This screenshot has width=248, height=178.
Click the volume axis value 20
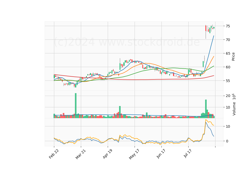click(x=228, y=96)
